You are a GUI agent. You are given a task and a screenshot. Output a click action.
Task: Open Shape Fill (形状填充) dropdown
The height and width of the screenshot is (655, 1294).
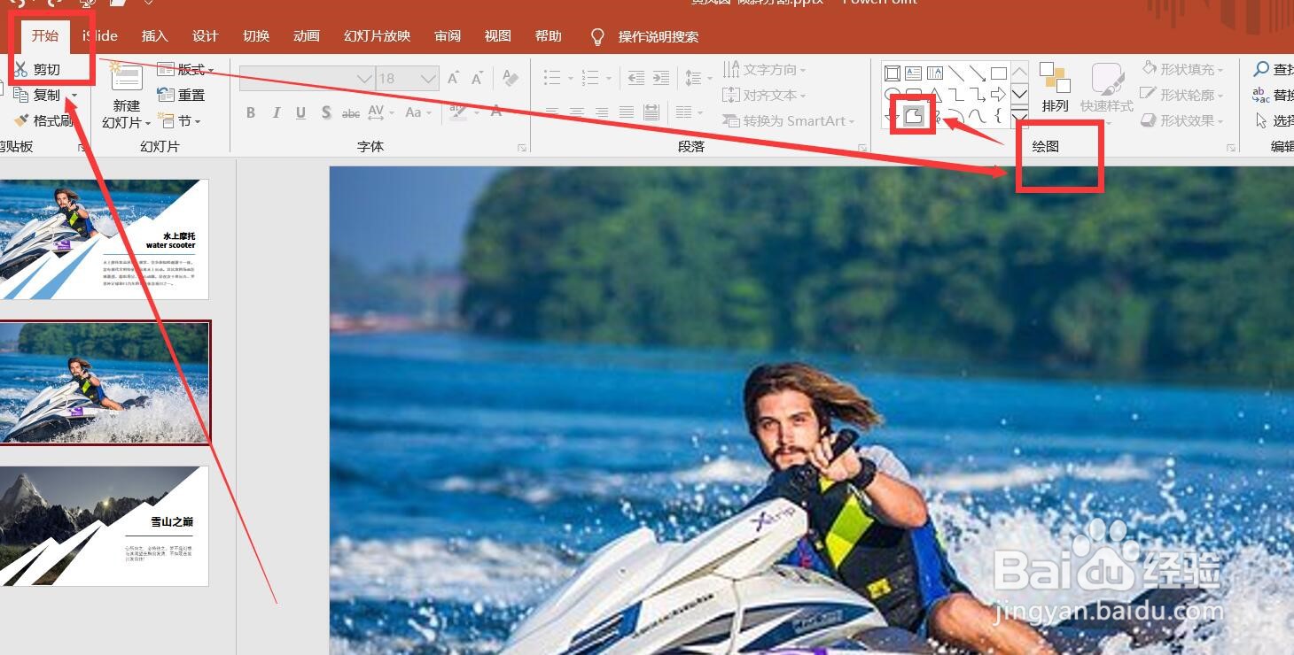1181,69
